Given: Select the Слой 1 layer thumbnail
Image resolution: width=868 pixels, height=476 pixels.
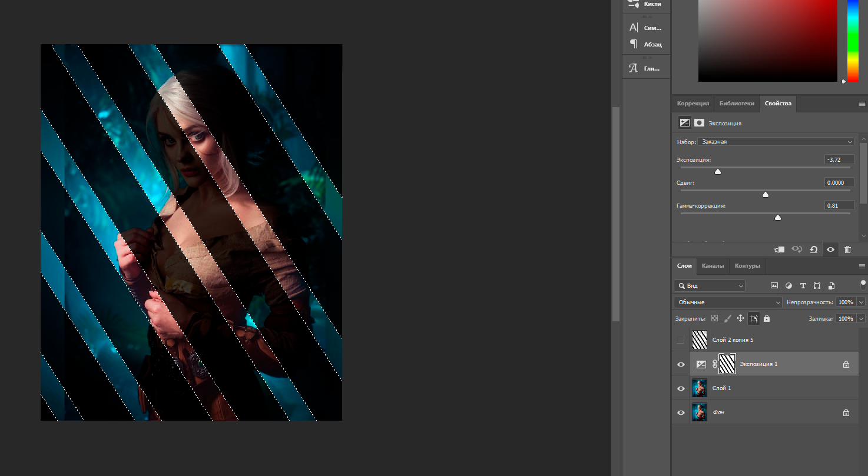Looking at the screenshot, I should 700,388.
